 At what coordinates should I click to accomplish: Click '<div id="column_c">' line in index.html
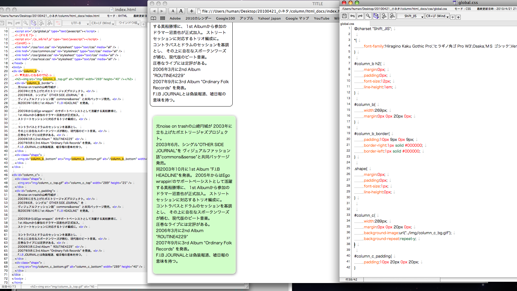click(x=26, y=175)
